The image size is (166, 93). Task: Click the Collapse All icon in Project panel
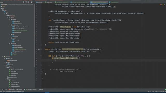point(29,2)
